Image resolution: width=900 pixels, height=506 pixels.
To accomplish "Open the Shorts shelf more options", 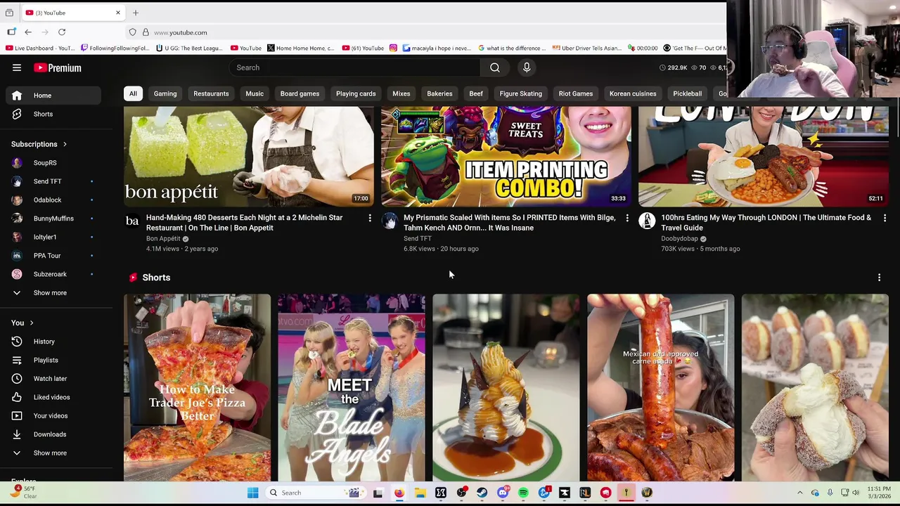I will 879,278.
